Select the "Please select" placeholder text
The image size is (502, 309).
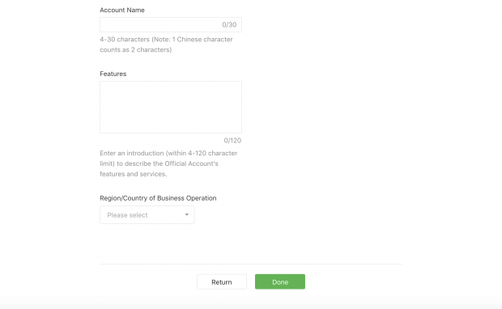(127, 215)
